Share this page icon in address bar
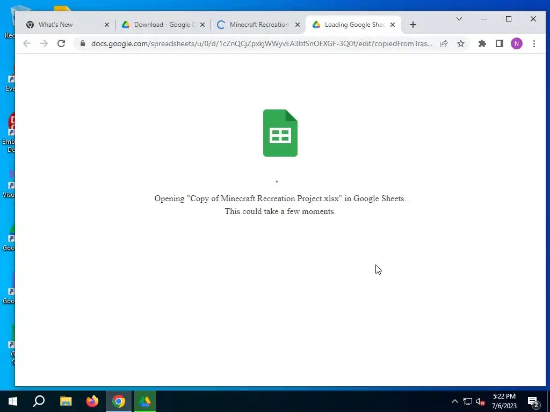This screenshot has width=550, height=412. (x=444, y=43)
